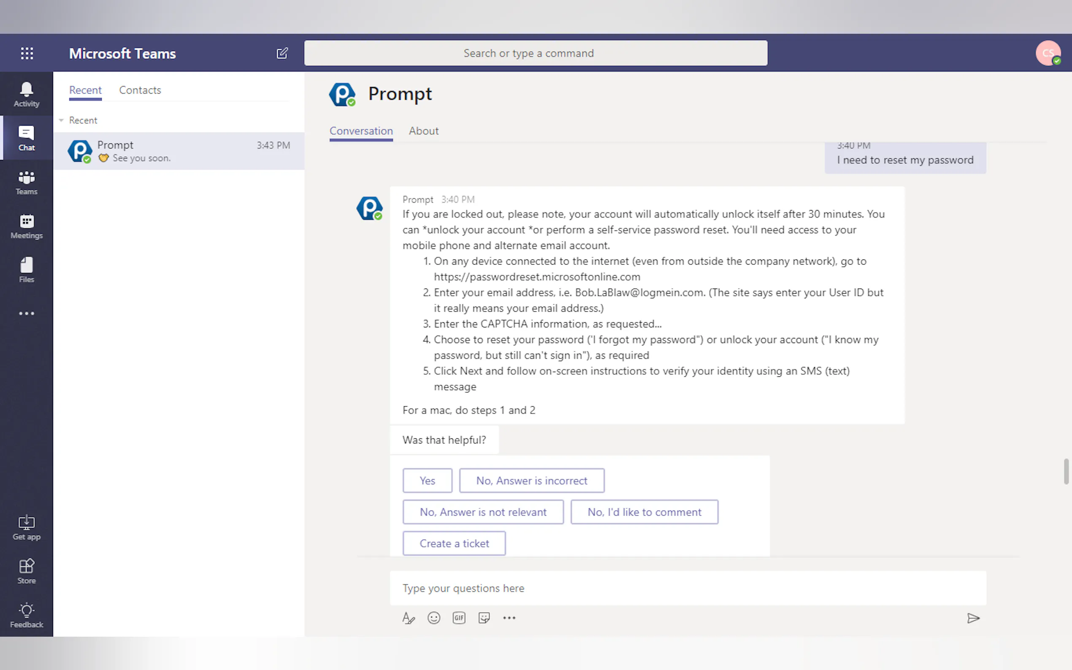Click the emoji smiley icon
This screenshot has height=670, width=1072.
point(433,618)
